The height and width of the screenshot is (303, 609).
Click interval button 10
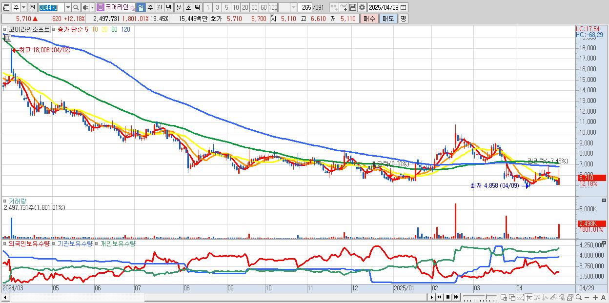pyautogui.click(x=236, y=8)
